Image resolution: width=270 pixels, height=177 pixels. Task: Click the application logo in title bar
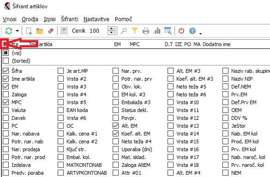(x=7, y=6)
